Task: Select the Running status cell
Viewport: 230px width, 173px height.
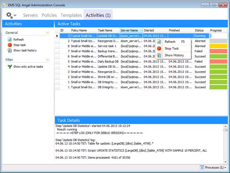Action: pyautogui.click(x=202, y=36)
